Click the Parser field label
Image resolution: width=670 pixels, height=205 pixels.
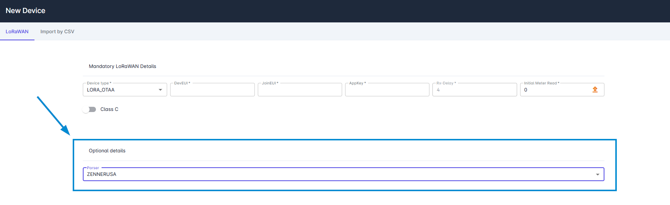(x=93, y=168)
